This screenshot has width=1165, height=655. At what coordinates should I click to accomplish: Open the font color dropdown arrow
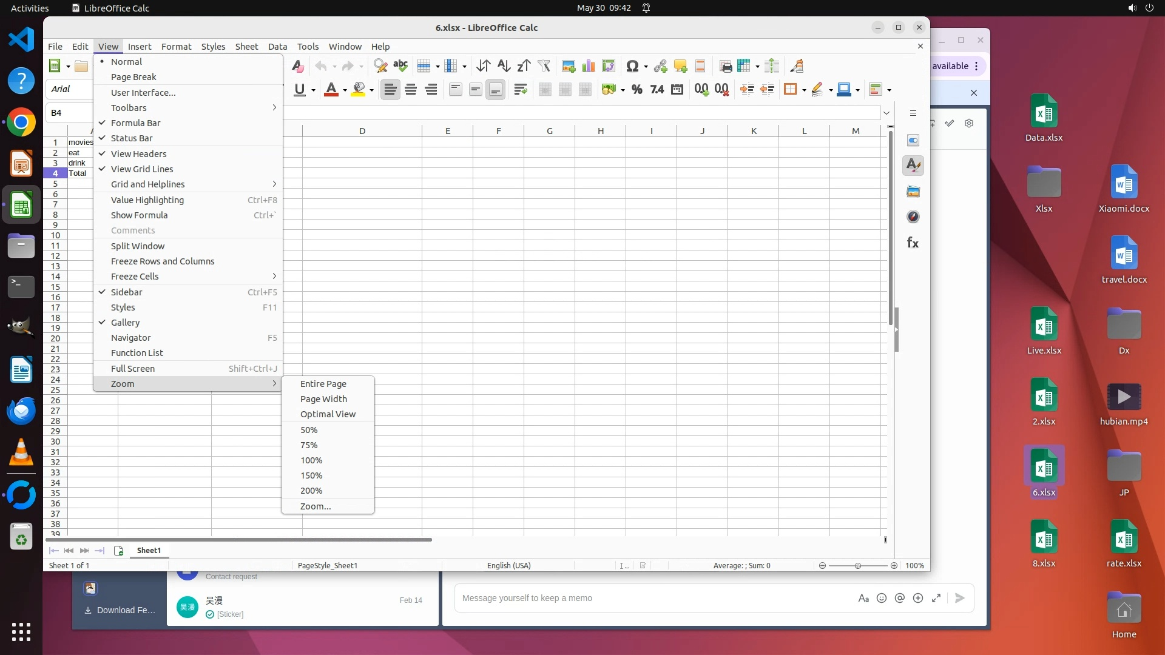coord(345,90)
